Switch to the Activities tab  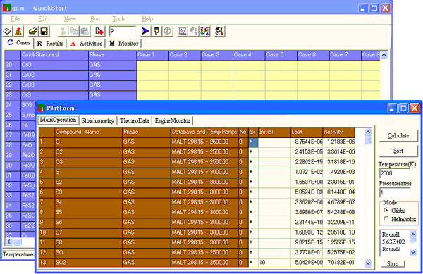[x=86, y=44]
